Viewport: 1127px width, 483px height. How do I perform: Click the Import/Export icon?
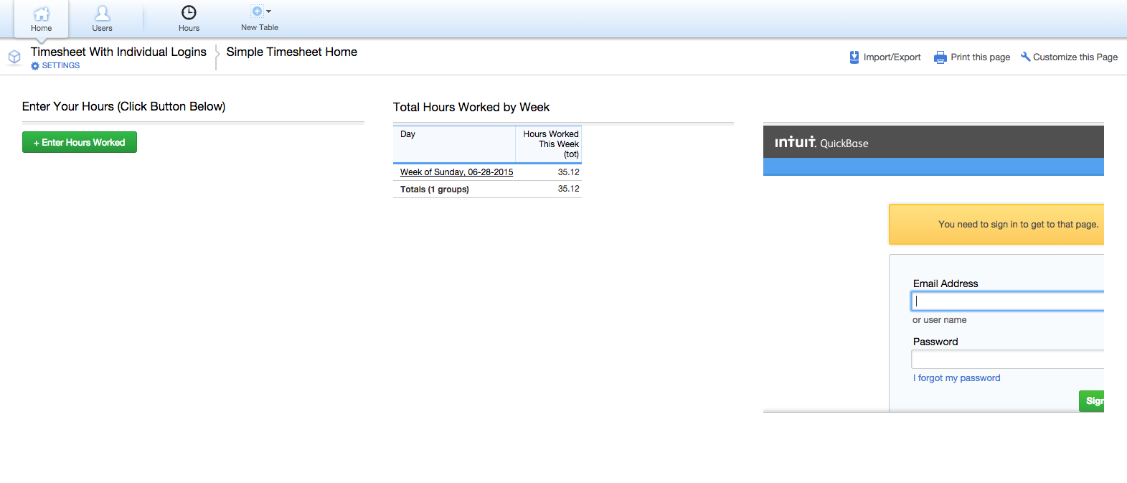[854, 57]
